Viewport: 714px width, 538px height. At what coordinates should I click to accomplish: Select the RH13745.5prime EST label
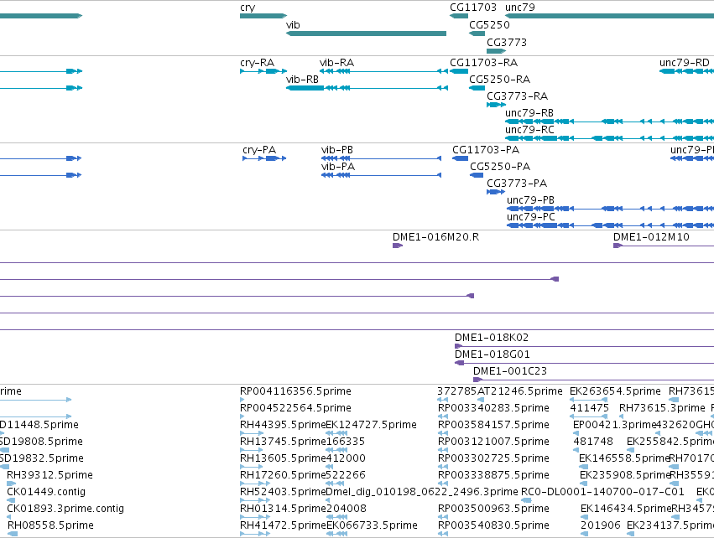tap(283, 442)
